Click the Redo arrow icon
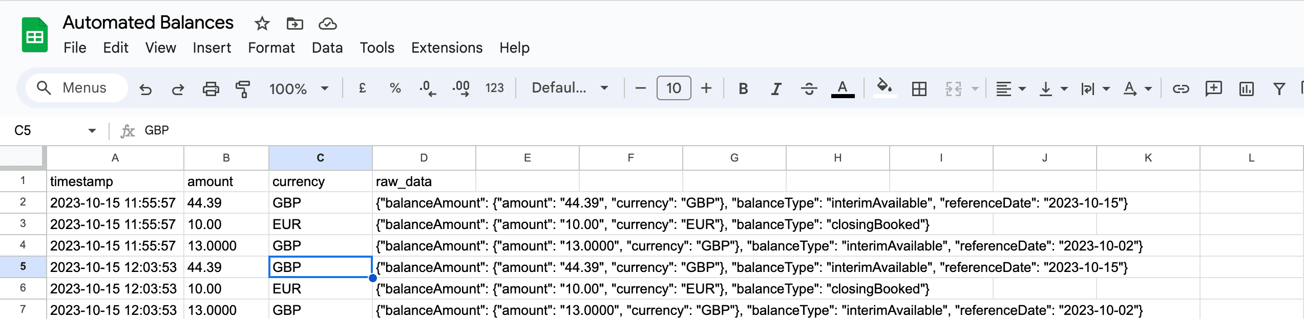Viewport: 1304px width, 319px height. (178, 89)
